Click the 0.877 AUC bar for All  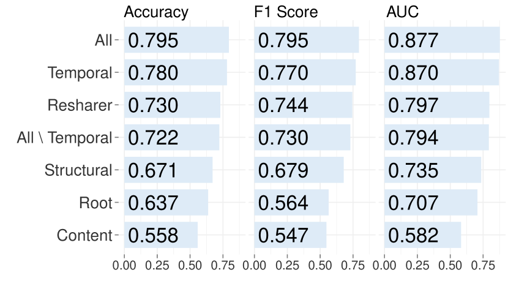(x=442, y=40)
